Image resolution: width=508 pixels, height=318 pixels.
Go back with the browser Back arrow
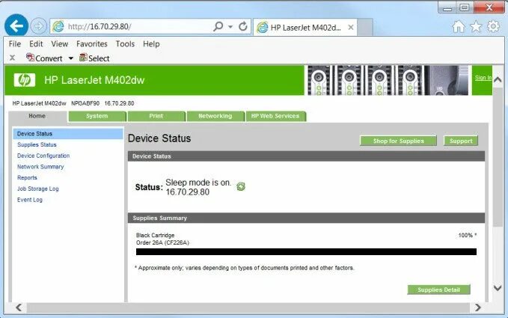pos(16,25)
